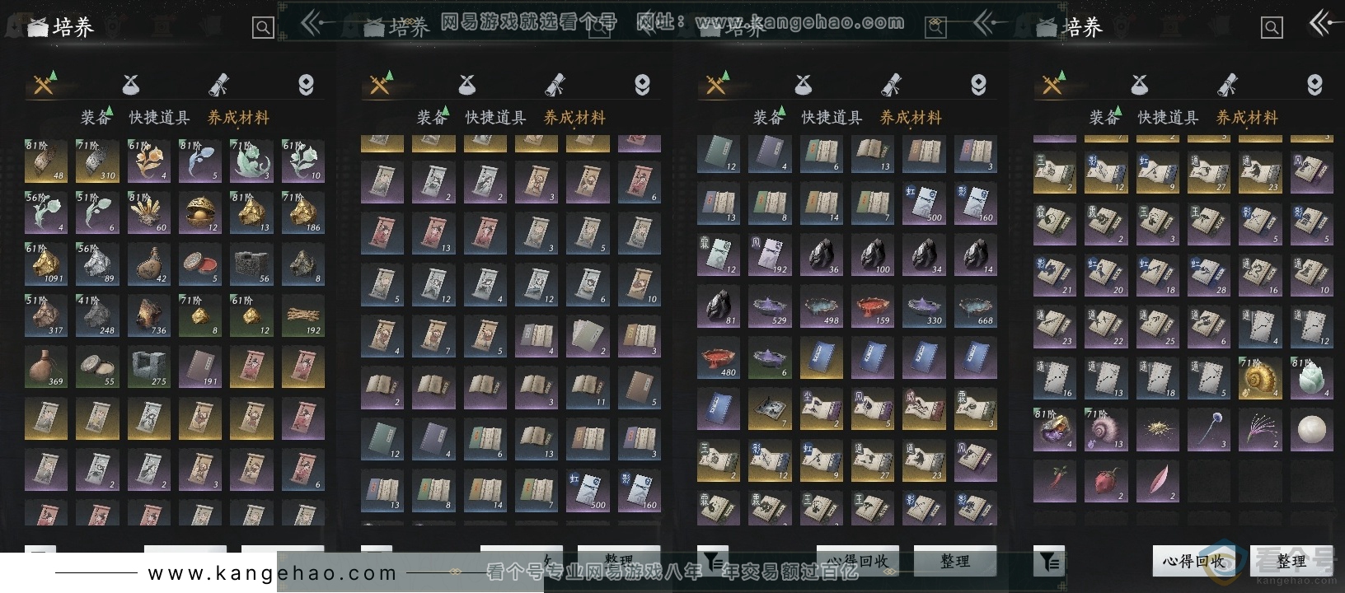The height and width of the screenshot is (593, 1345).
Task: Open the 装备 tab in the leftmost panel
Action: 96,118
